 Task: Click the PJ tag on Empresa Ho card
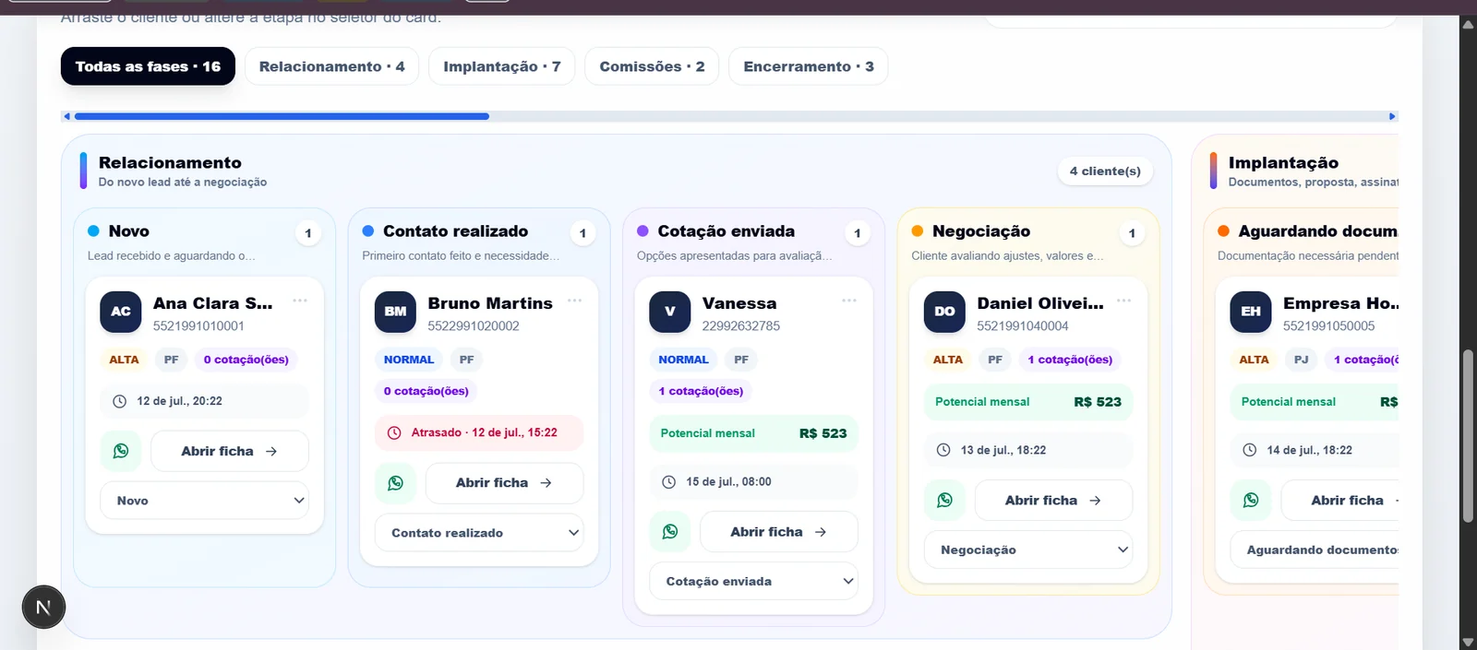[1301, 360]
